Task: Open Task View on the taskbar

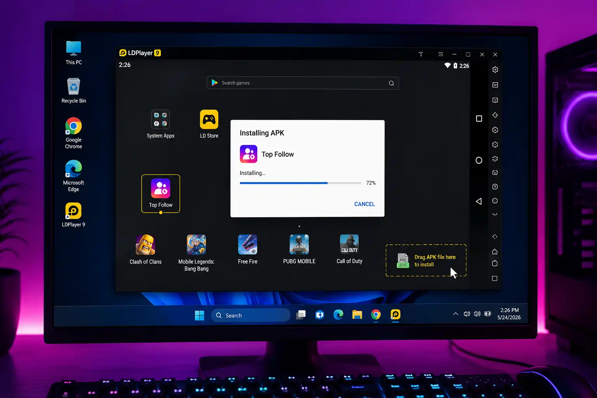Action: pos(301,315)
